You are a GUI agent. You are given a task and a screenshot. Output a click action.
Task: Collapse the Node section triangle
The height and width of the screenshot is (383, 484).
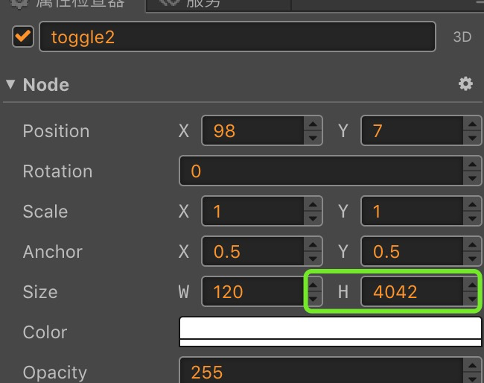[10, 84]
